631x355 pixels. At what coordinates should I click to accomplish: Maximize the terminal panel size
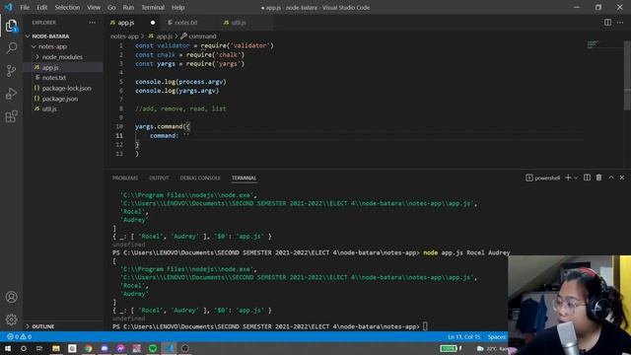(x=611, y=177)
